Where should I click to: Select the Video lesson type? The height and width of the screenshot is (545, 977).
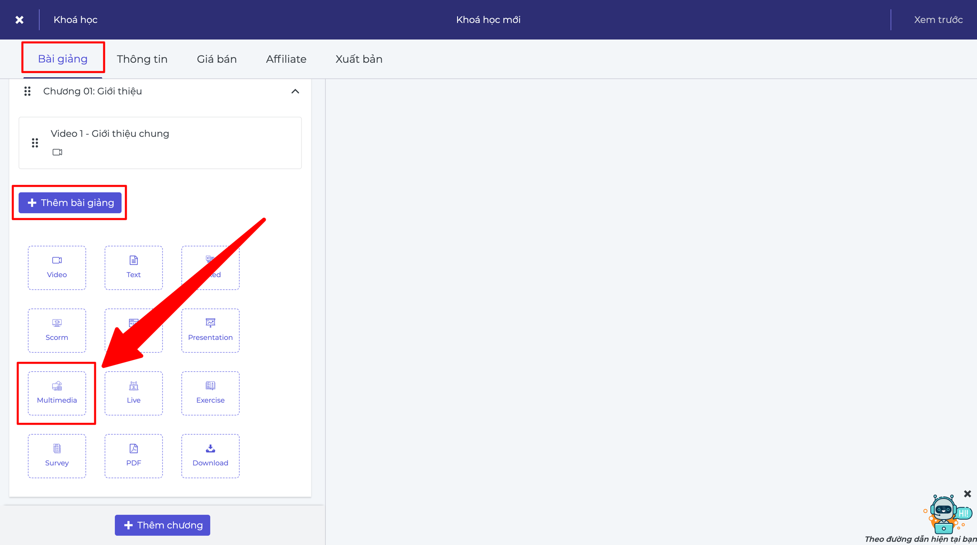(x=57, y=267)
